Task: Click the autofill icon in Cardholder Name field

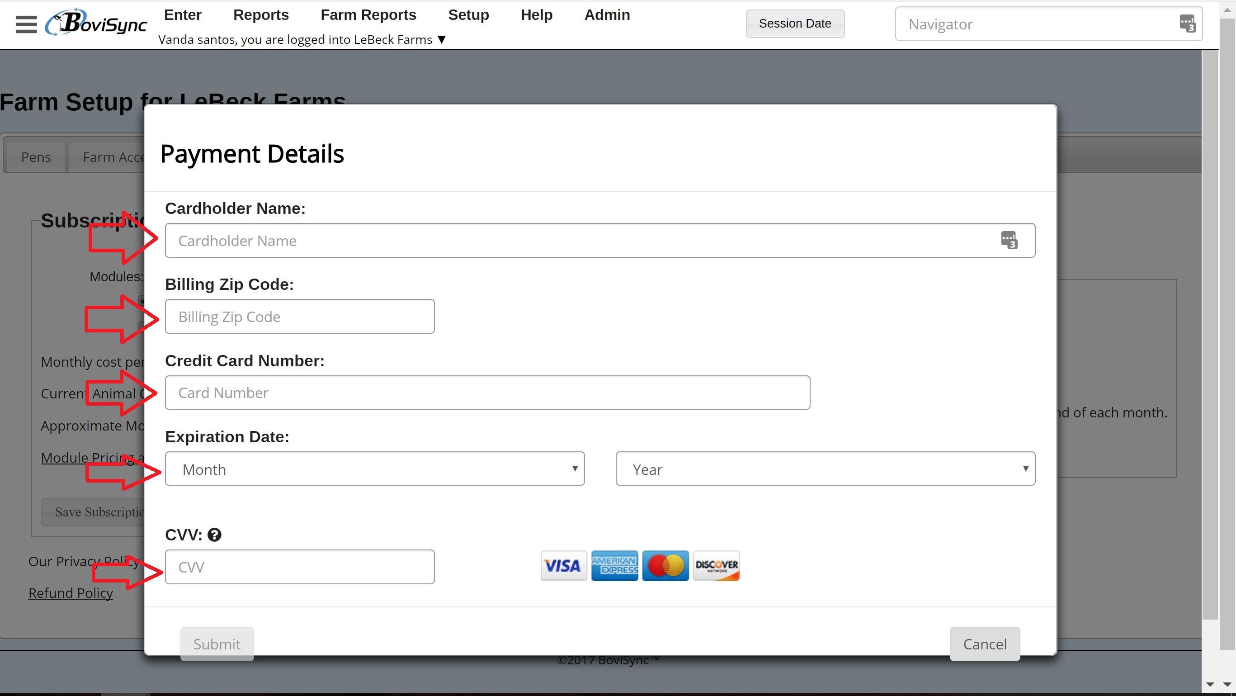Action: (x=1009, y=240)
